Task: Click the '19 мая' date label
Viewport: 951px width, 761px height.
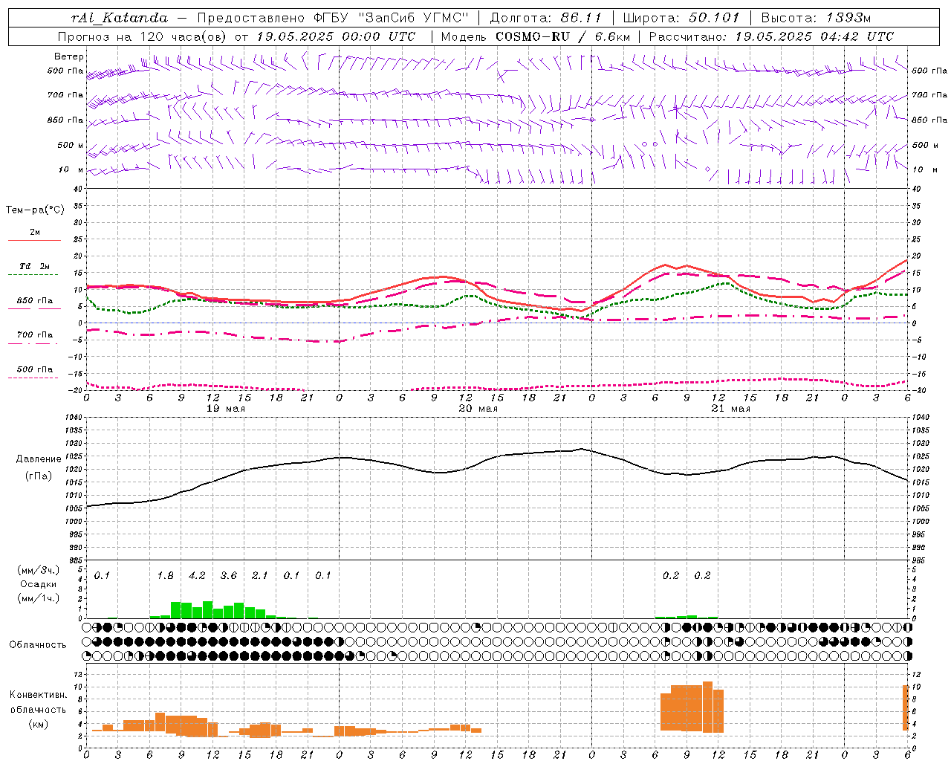Action: 226,409
